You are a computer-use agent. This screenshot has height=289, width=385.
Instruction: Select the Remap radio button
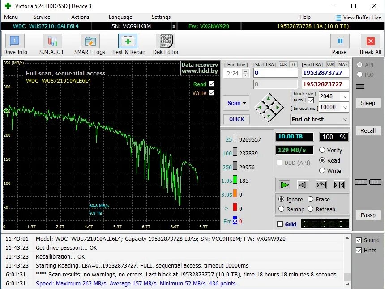point(282,209)
